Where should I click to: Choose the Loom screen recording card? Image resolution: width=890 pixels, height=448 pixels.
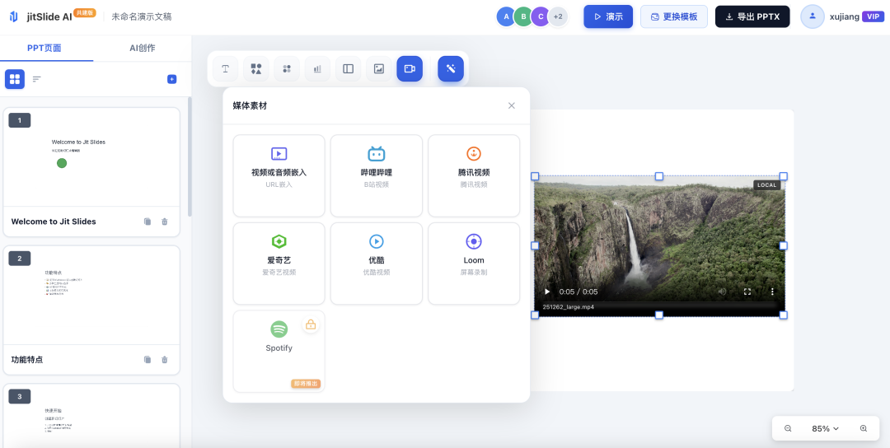click(474, 264)
